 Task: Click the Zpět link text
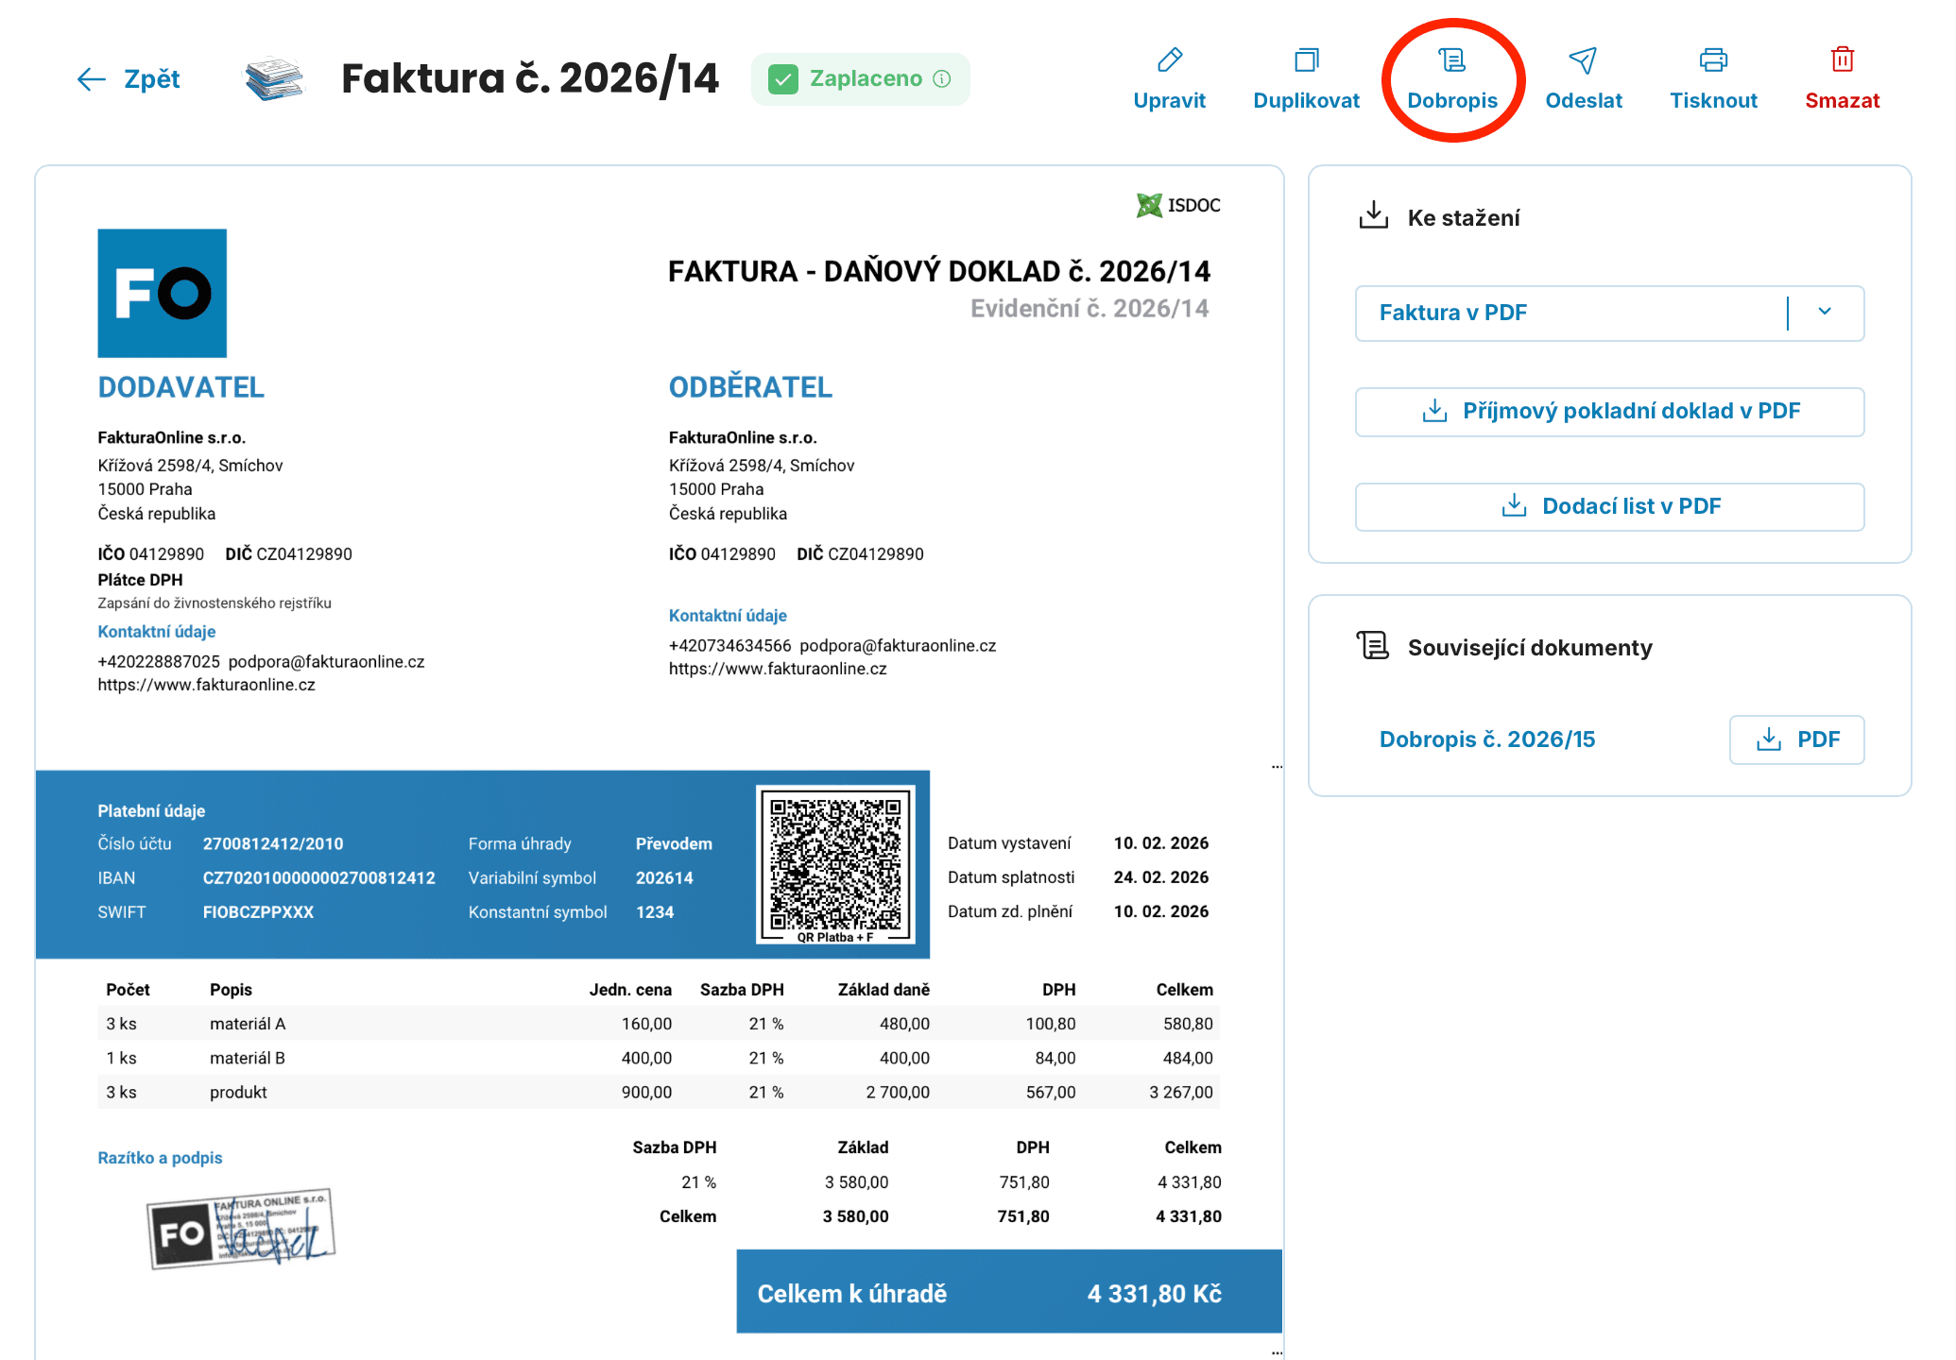pos(152,79)
